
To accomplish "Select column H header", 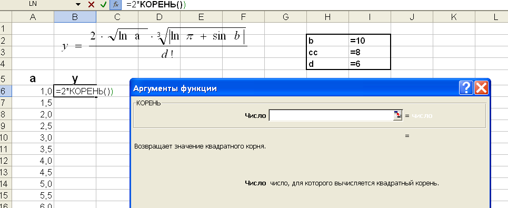I will pyautogui.click(x=328, y=17).
